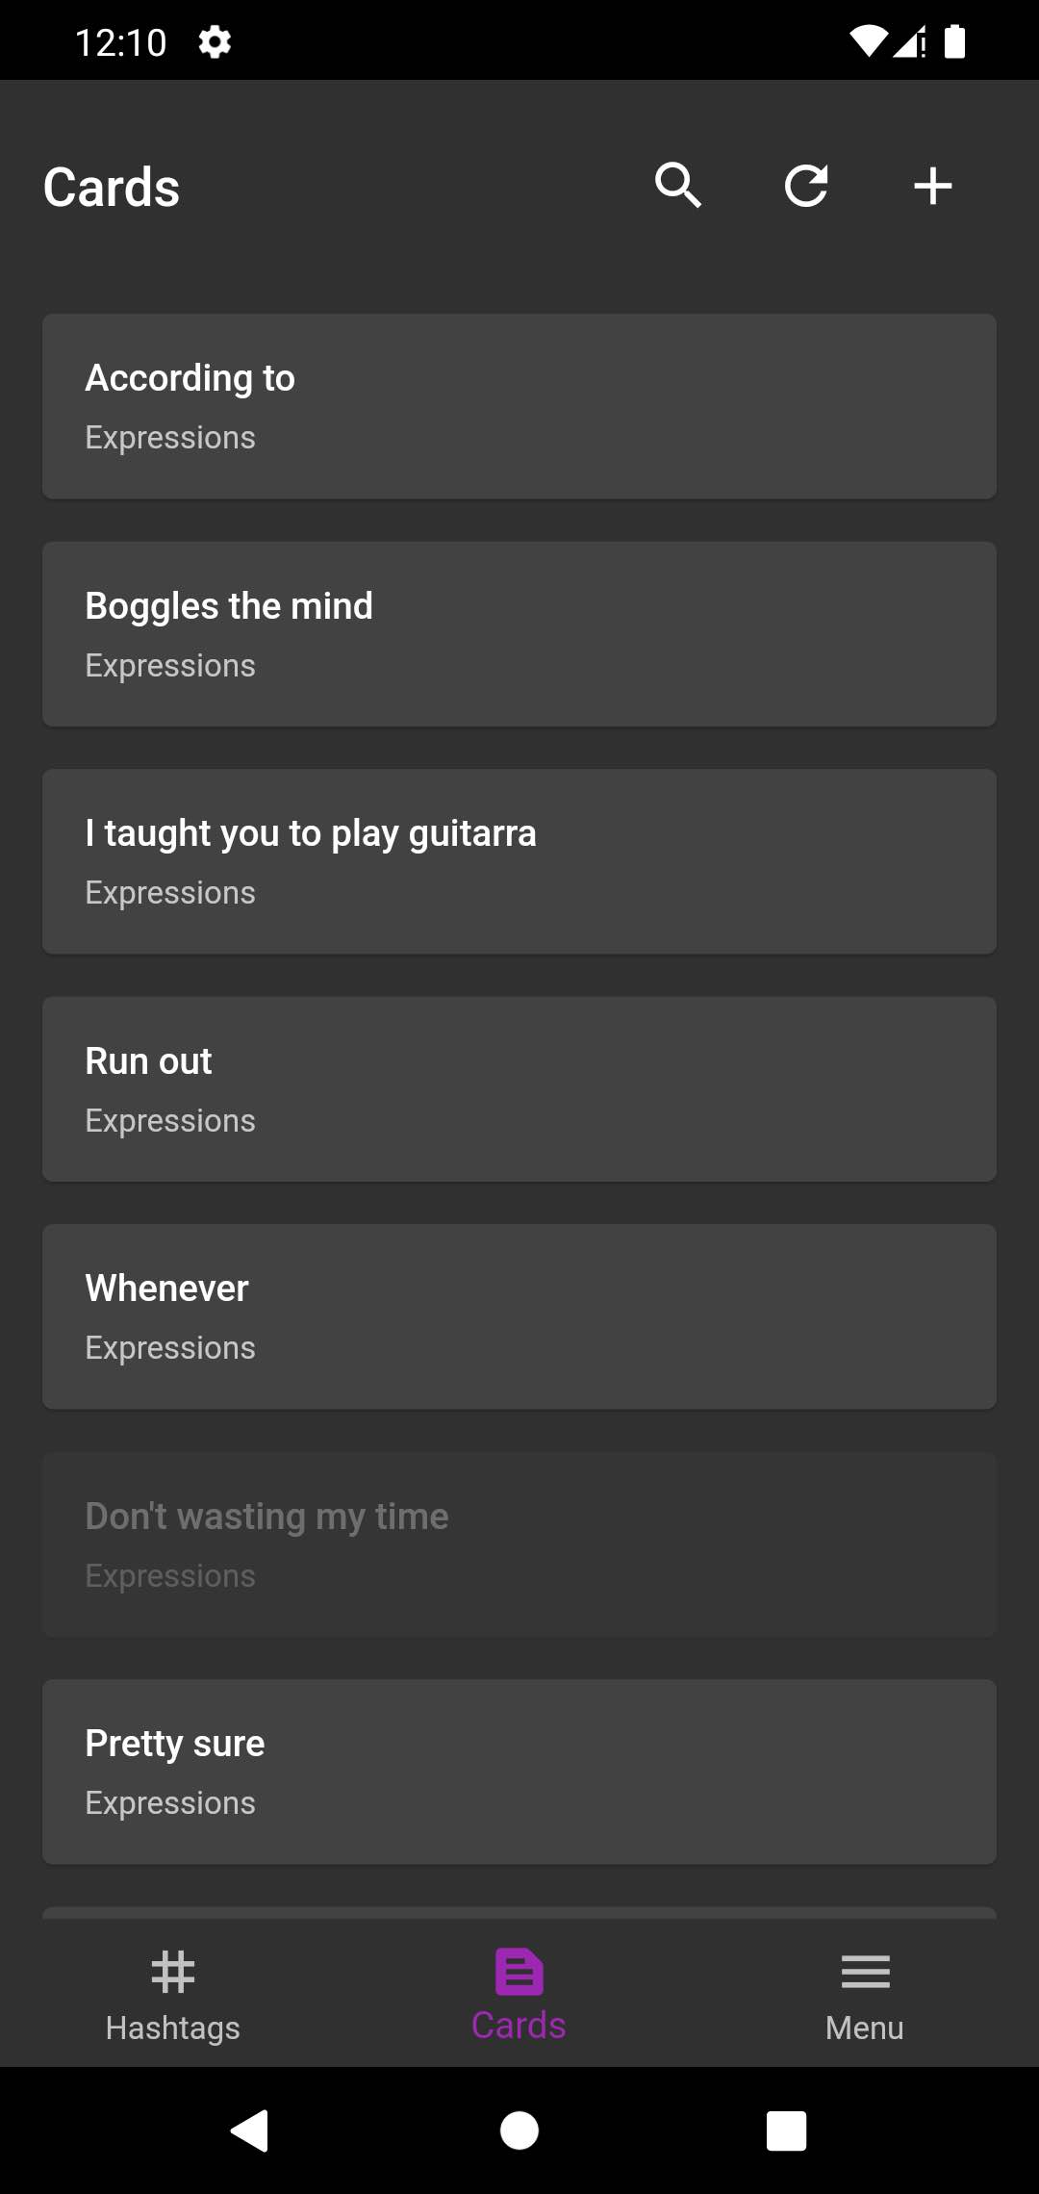Select the "Pretty sure" card
The height and width of the screenshot is (2194, 1039).
click(519, 1772)
